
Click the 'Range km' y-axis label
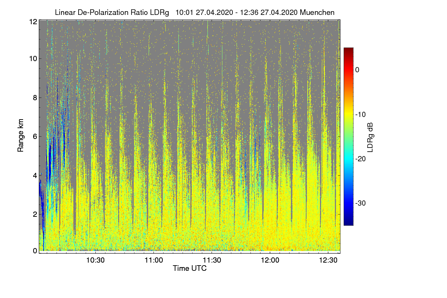(x=21, y=136)
